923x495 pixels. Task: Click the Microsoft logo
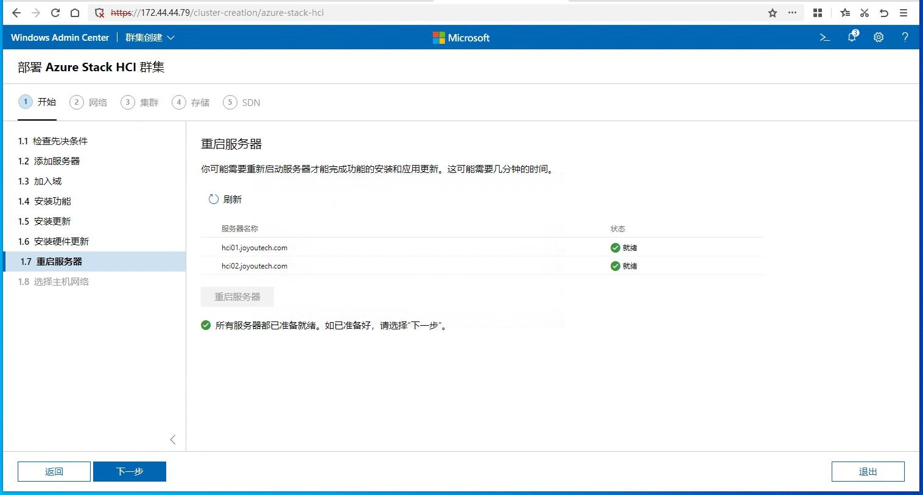461,38
